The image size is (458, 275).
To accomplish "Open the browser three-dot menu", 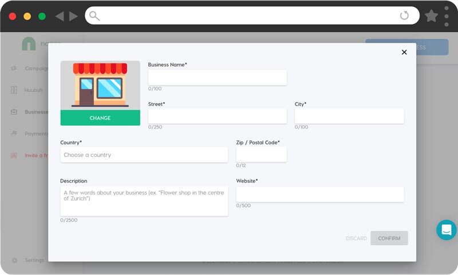I will click(447, 16).
